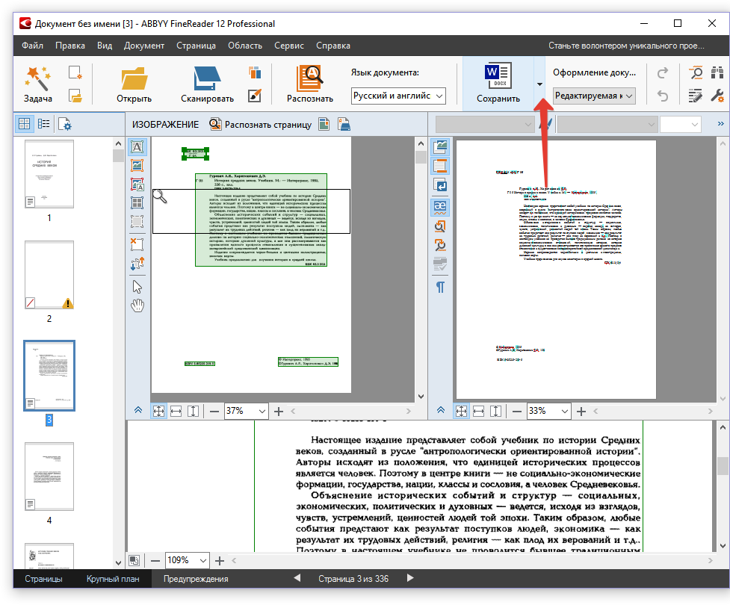The width and height of the screenshot is (730, 605).
Task: Select the draw Text area tool
Action: [x=137, y=147]
